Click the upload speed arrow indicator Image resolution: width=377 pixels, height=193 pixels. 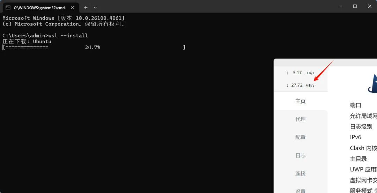[287, 73]
